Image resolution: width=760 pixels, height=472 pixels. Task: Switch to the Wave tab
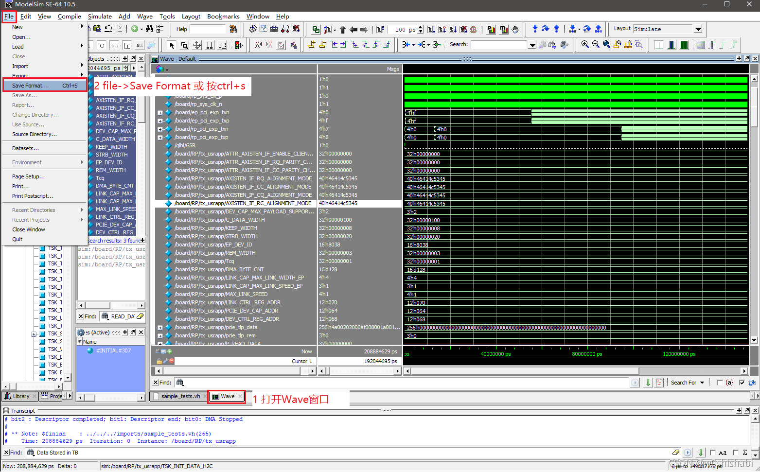pyautogui.click(x=228, y=396)
